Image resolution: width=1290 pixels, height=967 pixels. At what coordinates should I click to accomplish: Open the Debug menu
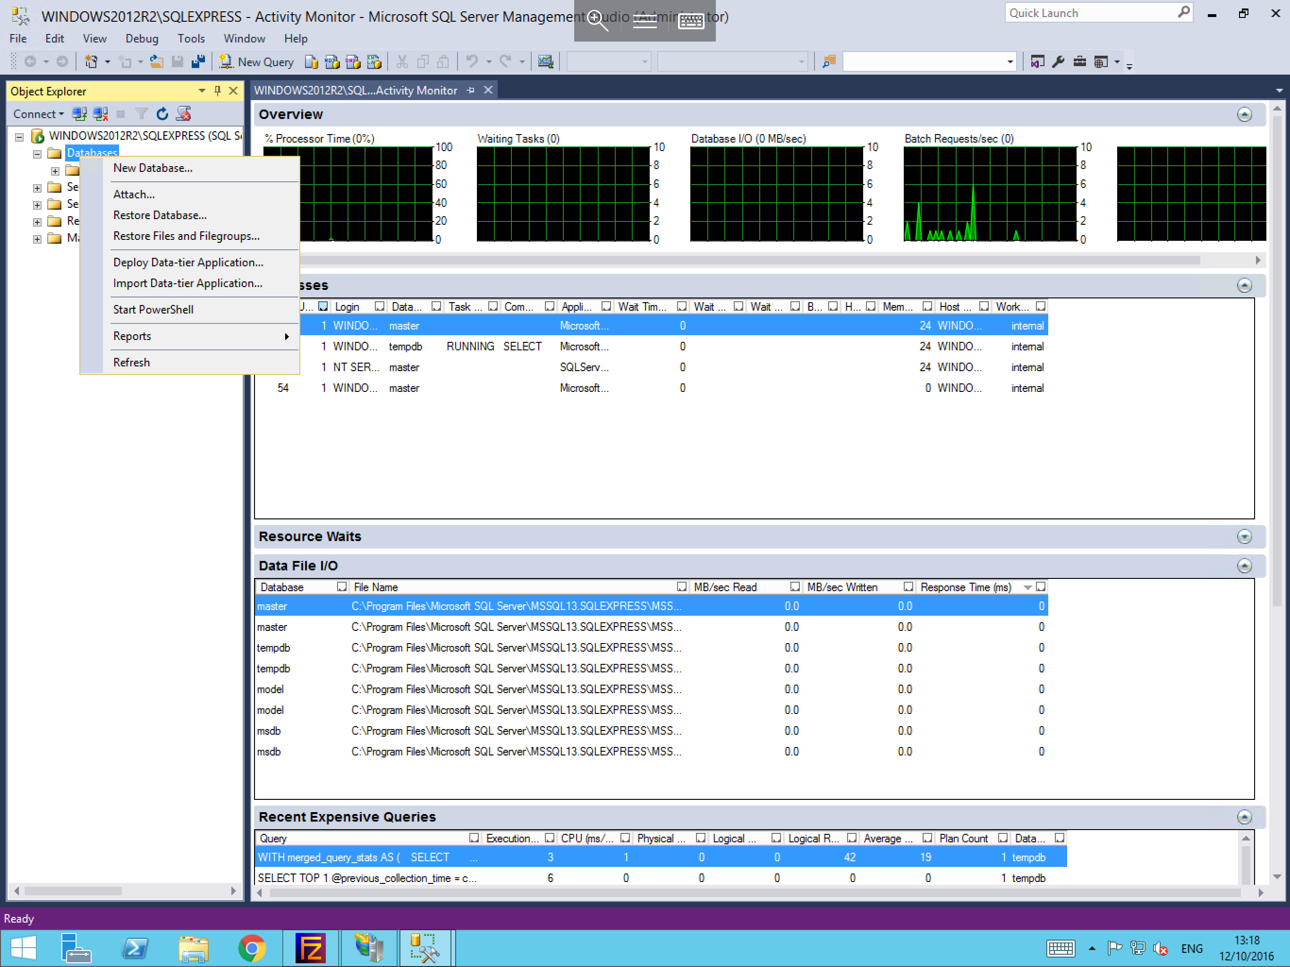(142, 39)
